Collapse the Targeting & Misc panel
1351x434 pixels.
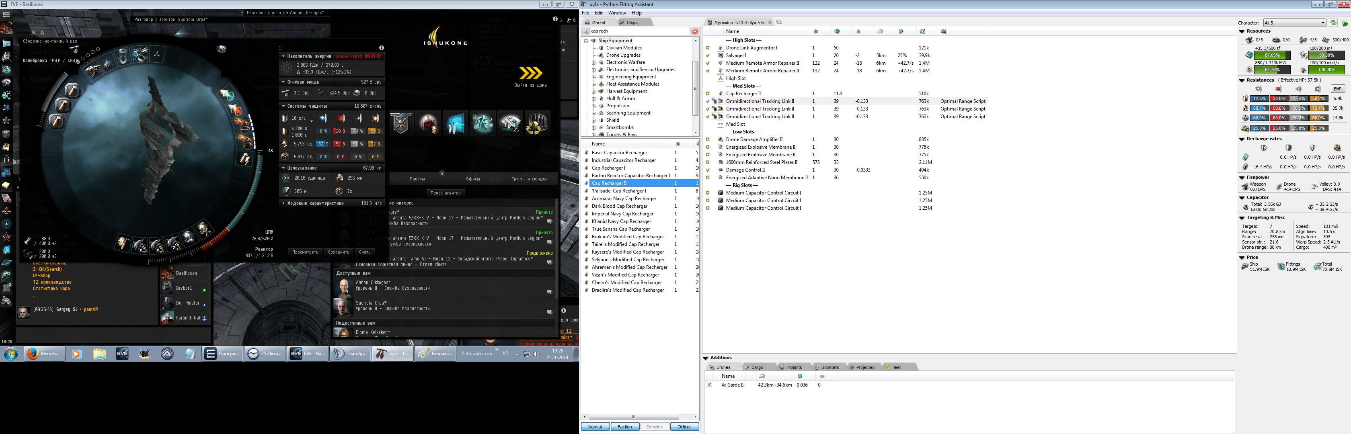[1242, 217]
